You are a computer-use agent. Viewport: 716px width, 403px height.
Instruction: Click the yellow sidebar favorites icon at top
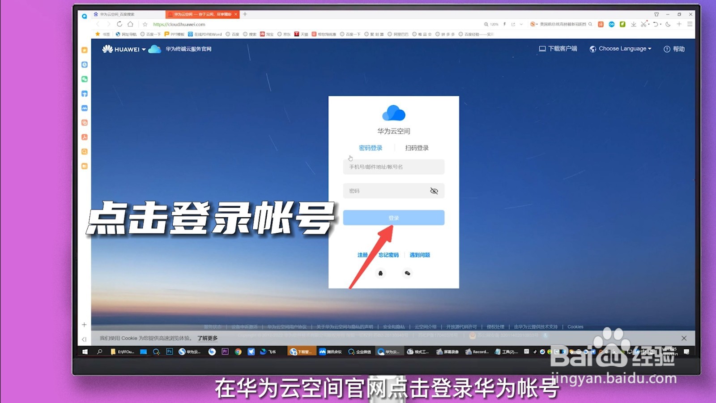tap(84, 50)
